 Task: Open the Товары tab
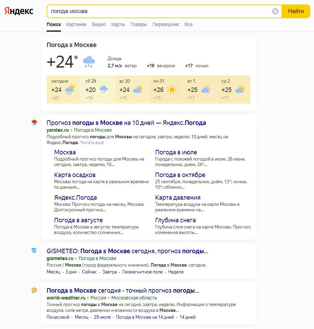(x=138, y=24)
